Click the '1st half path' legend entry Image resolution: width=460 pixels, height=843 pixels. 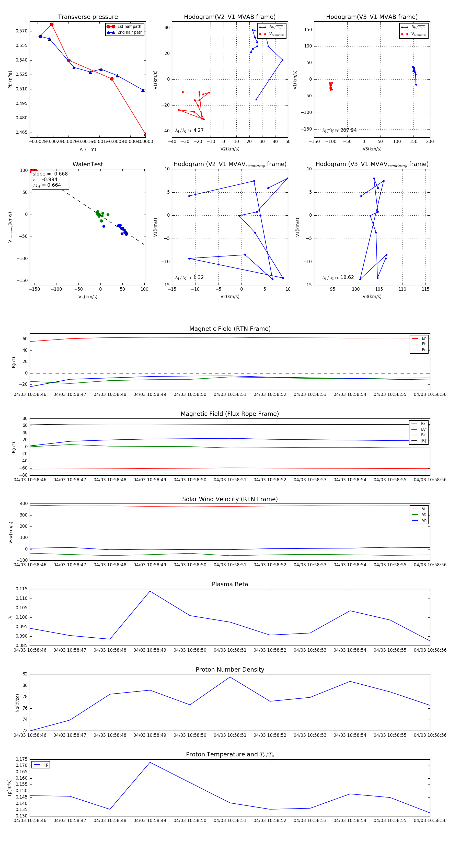[x=124, y=27]
